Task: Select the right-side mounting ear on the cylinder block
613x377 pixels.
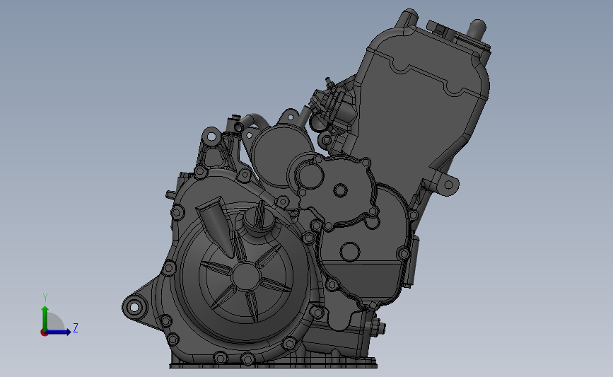Action: [x=448, y=184]
